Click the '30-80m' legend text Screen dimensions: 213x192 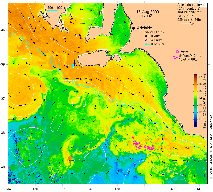157,40
